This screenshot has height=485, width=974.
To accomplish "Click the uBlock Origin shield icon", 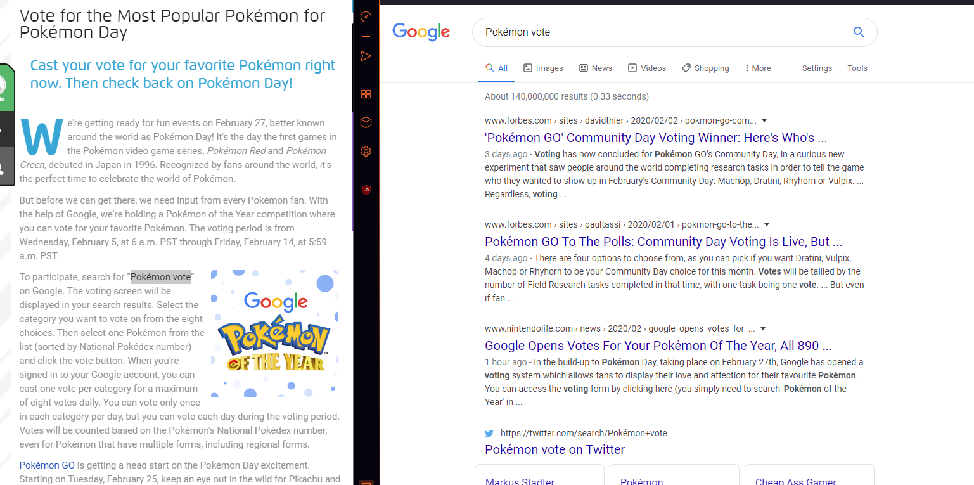I will [366, 190].
